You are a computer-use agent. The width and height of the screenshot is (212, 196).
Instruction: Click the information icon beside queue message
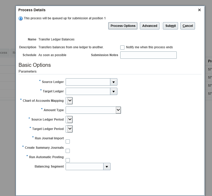coord(21,18)
